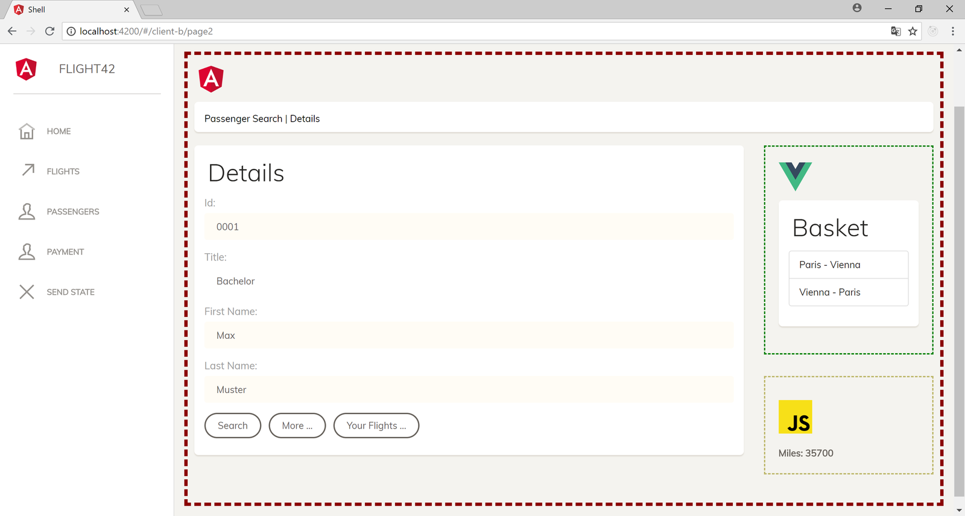Click the Vue logo above Basket
Screen dimensions: 965x516
tap(795, 176)
